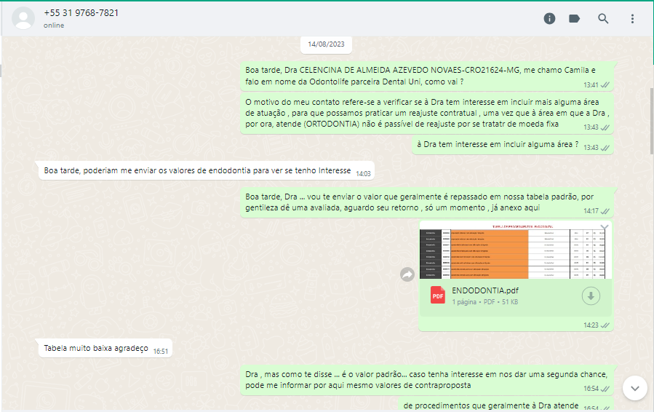Select the message asking for endodontia values

[x=207, y=171]
